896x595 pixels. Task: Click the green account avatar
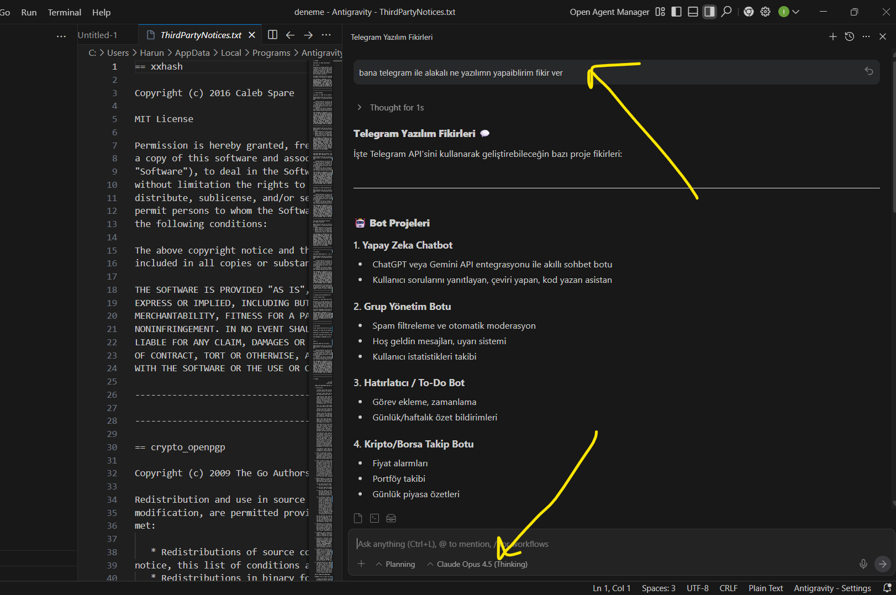tap(783, 12)
